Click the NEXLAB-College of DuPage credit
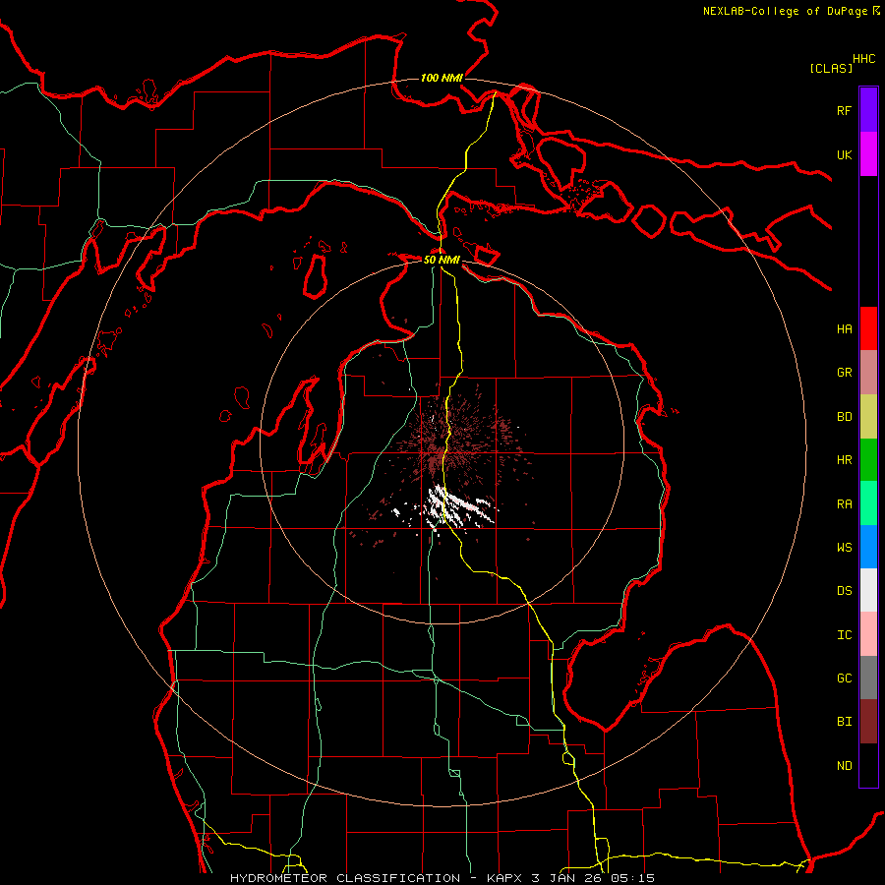This screenshot has width=885, height=885. pyautogui.click(x=785, y=11)
